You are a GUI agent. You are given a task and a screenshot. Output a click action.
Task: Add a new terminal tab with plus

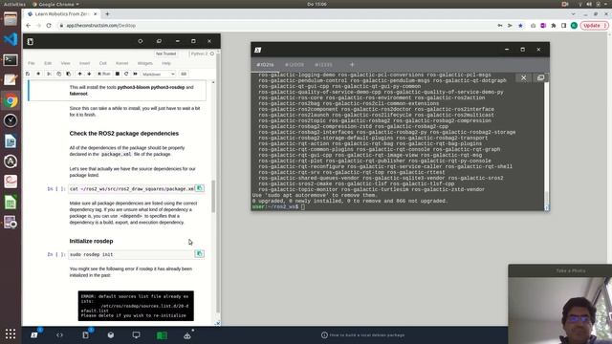pyautogui.click(x=352, y=65)
